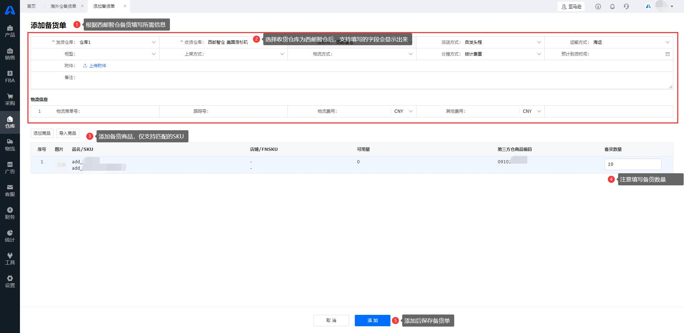Click the 店铺/FNSKU column header
The width and height of the screenshot is (684, 333).
[x=264, y=149]
